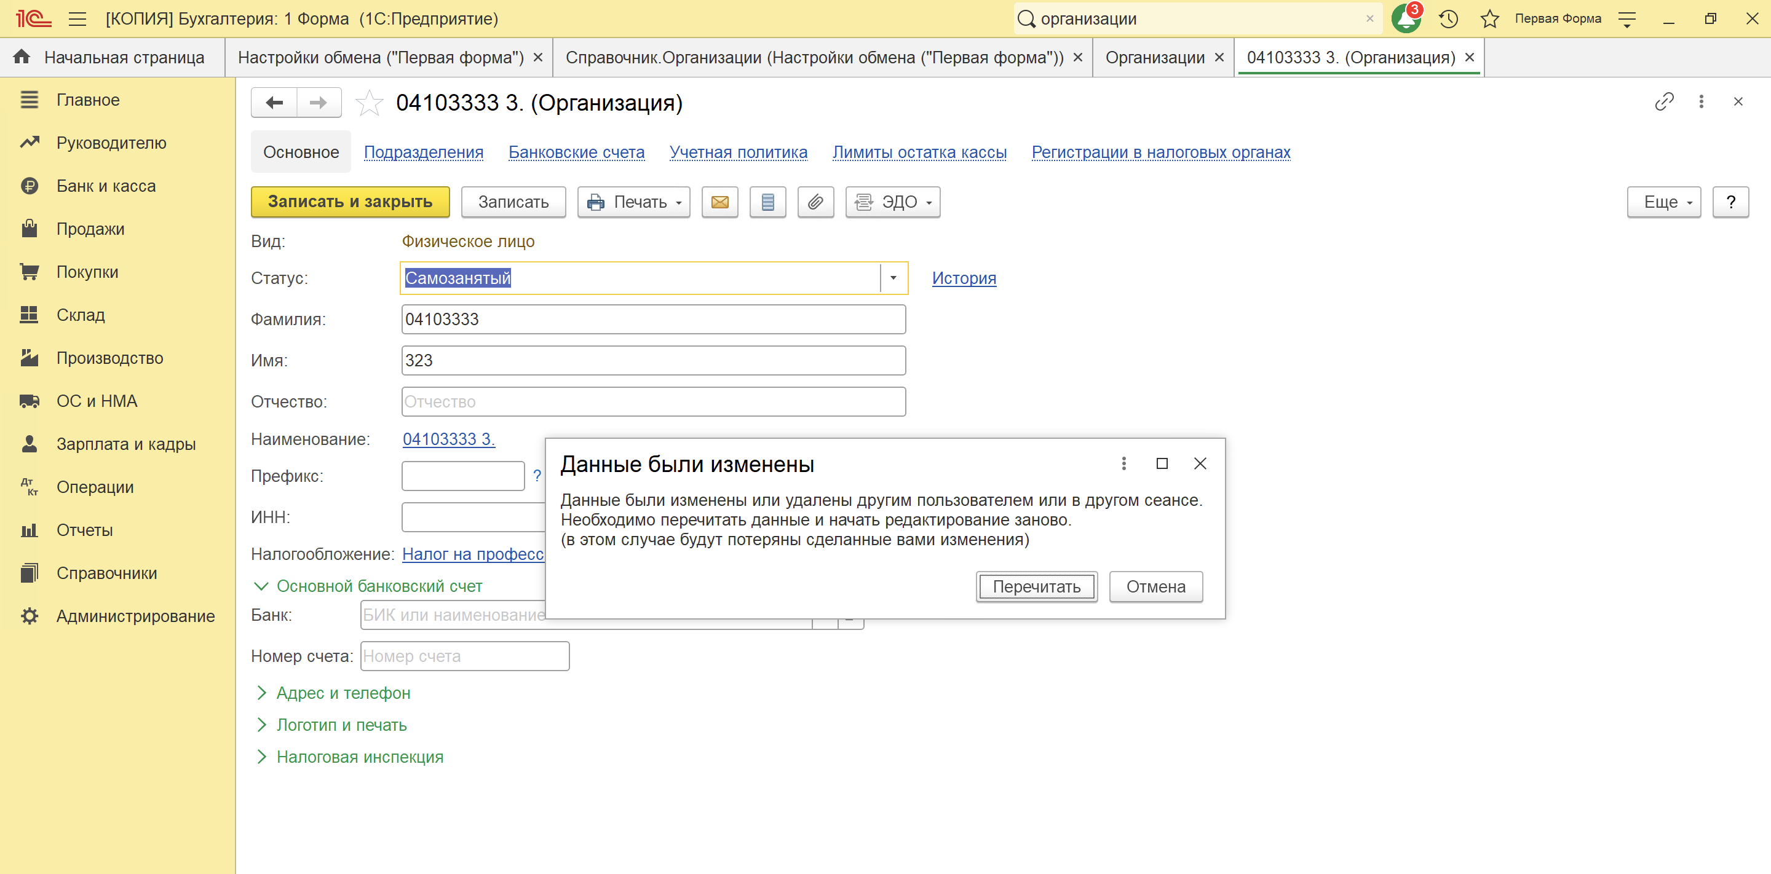
Task: Open Регистрации в налоговых органах link
Action: [1160, 152]
